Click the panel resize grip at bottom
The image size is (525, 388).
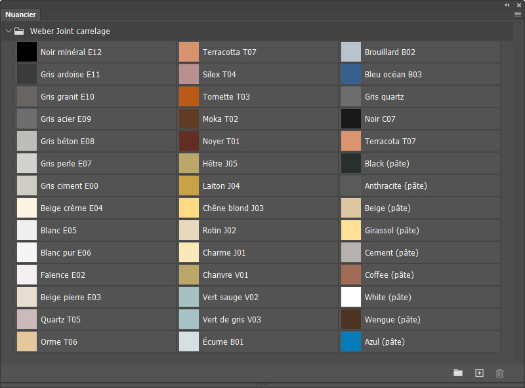tap(262, 385)
